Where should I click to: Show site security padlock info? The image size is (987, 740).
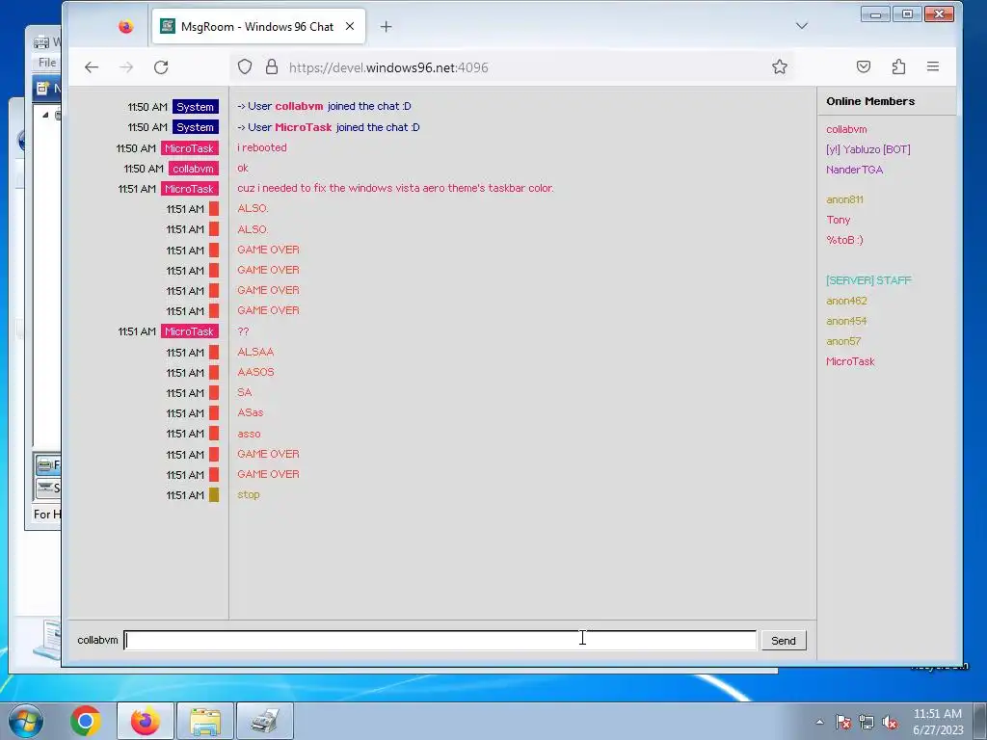click(x=271, y=67)
